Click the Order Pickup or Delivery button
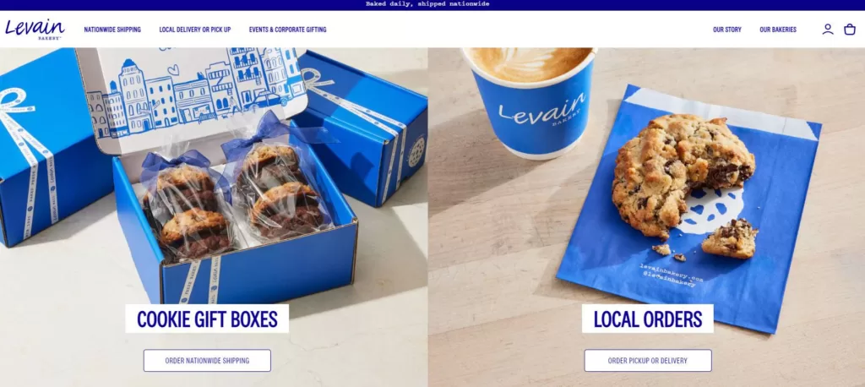The image size is (865, 387). [x=648, y=361]
